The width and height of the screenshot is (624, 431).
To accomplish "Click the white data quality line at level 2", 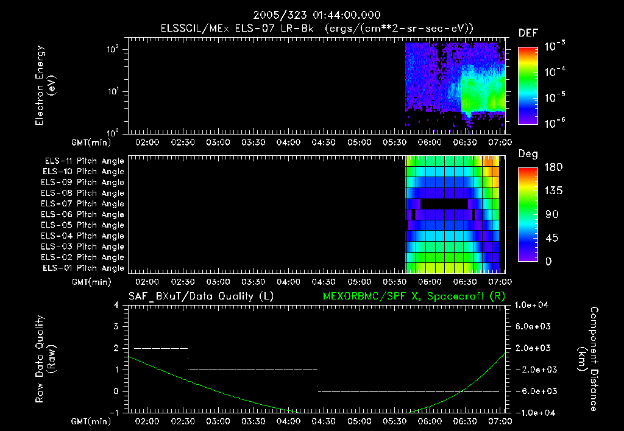I will point(161,348).
